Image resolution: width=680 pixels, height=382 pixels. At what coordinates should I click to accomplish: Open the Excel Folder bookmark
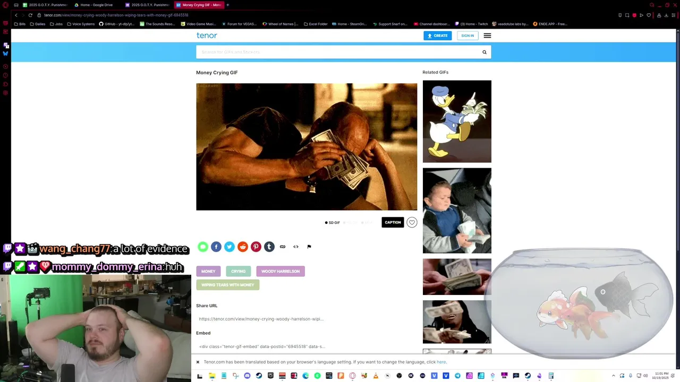click(x=316, y=24)
